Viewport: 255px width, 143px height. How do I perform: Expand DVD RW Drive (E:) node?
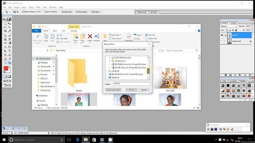(x=110, y=58)
